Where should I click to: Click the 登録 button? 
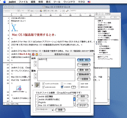pyautogui.click(x=60, y=110)
